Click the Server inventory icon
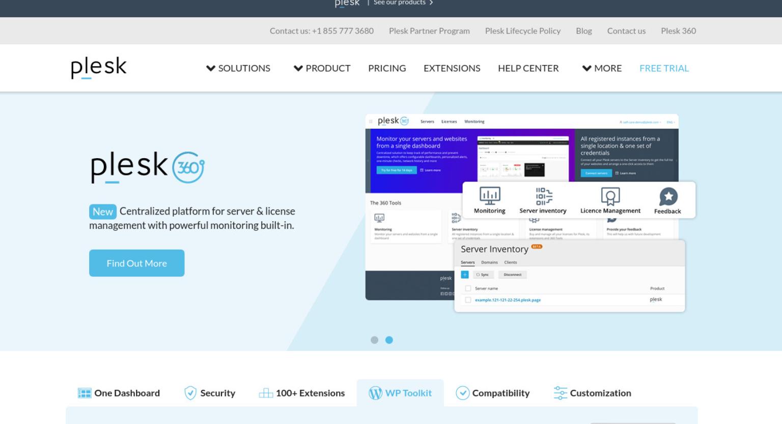Screen dimensions: 782x424 543,196
